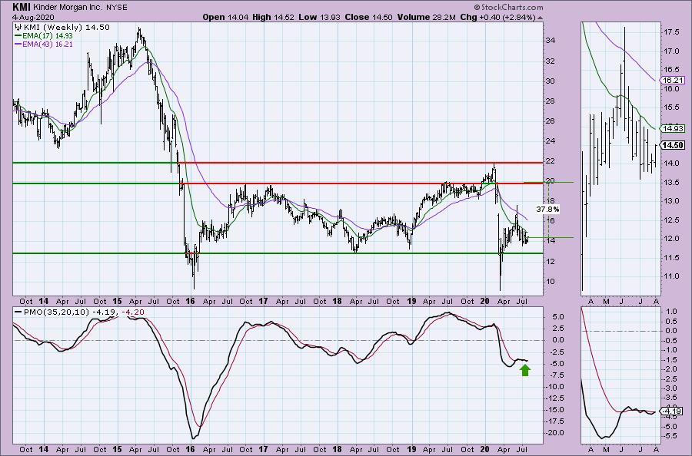Click the EMA(17) 14.93 legend entry
Viewport: 692px width, 456px height.
47,35
